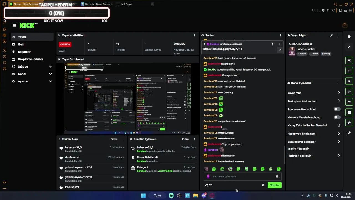Image resolution: width=355 pixels, height=200 pixels.
Task: Toggle the chat bubble widget in right toolbar
Action: [x=349, y=91]
